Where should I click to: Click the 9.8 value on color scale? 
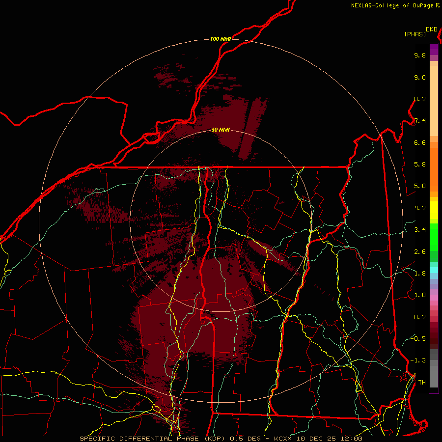click(420, 55)
